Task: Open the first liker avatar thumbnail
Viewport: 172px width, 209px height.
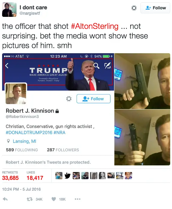Action: tap(59, 176)
